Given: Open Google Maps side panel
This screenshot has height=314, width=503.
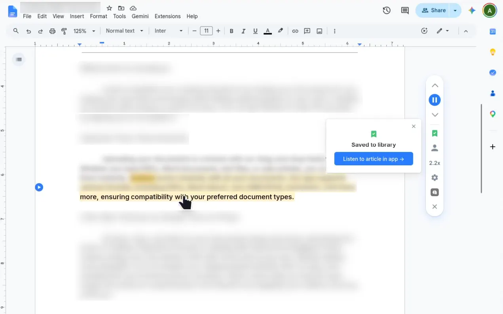Looking at the screenshot, I should click(x=493, y=114).
